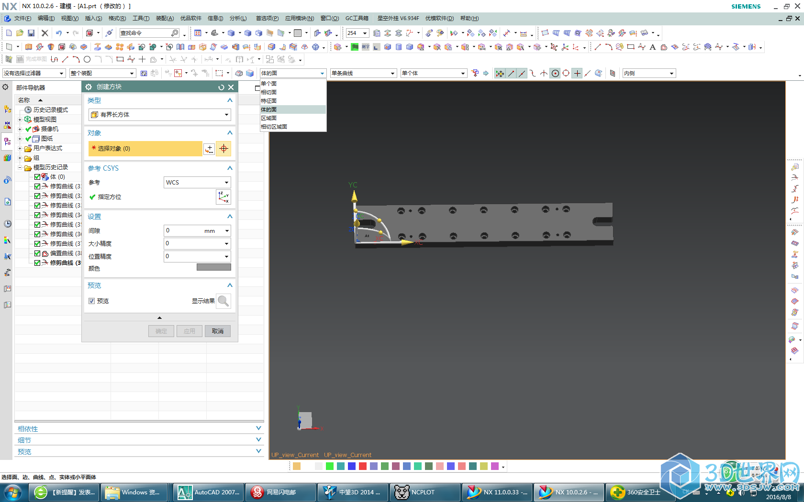Click the delete X toolbar icon
The width and height of the screenshot is (804, 502).
click(45, 33)
